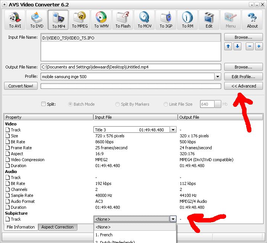267x243 pixels.
Task: Choose the <None> option in subpicture list
Action: point(135,227)
